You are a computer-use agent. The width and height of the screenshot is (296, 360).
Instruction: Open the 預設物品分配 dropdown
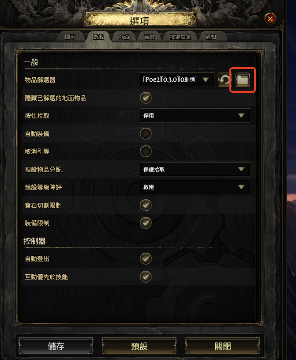(x=195, y=169)
